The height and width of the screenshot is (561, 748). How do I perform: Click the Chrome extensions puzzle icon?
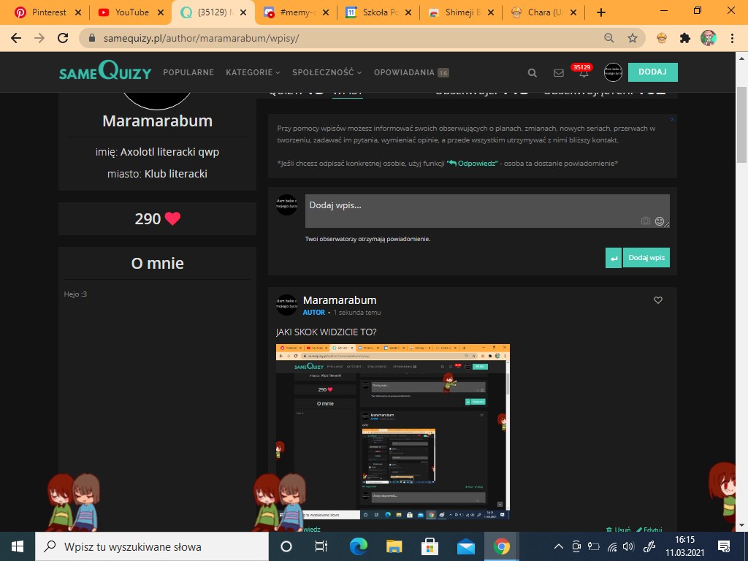click(x=684, y=38)
